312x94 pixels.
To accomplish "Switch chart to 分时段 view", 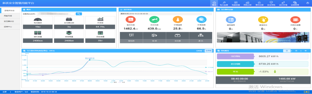I will pyautogui.click(x=199, y=51).
